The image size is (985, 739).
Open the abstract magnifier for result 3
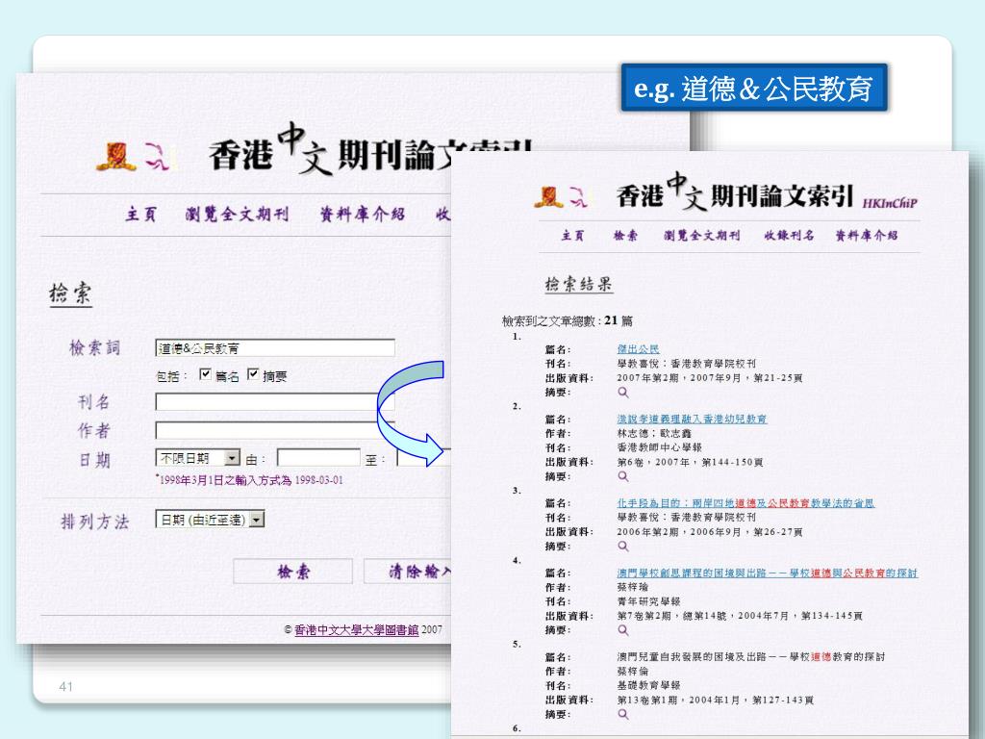[623, 547]
